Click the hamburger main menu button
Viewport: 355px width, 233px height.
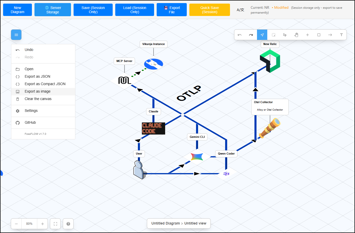16,35
